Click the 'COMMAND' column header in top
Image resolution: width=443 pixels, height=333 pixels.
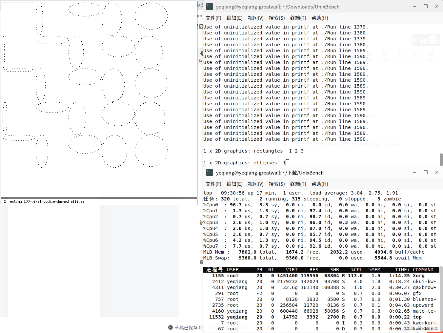423,270
